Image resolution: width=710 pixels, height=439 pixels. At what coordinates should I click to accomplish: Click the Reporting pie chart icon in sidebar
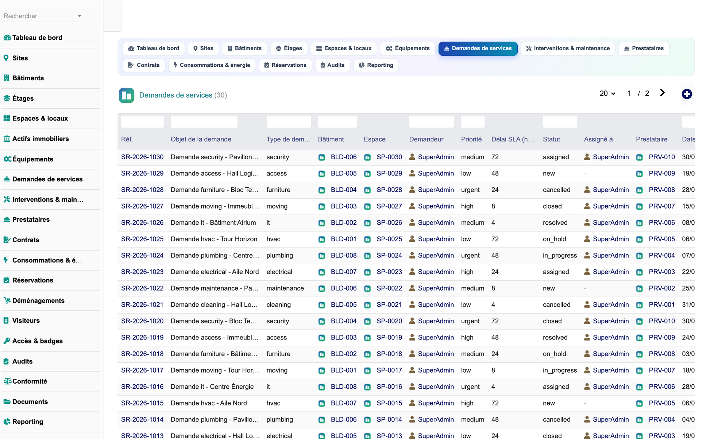click(7, 421)
